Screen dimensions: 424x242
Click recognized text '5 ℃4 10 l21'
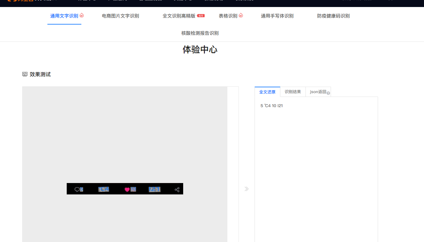[272, 106]
